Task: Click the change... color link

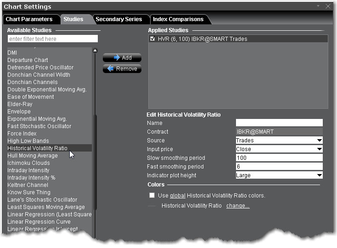Action: click(x=238, y=206)
